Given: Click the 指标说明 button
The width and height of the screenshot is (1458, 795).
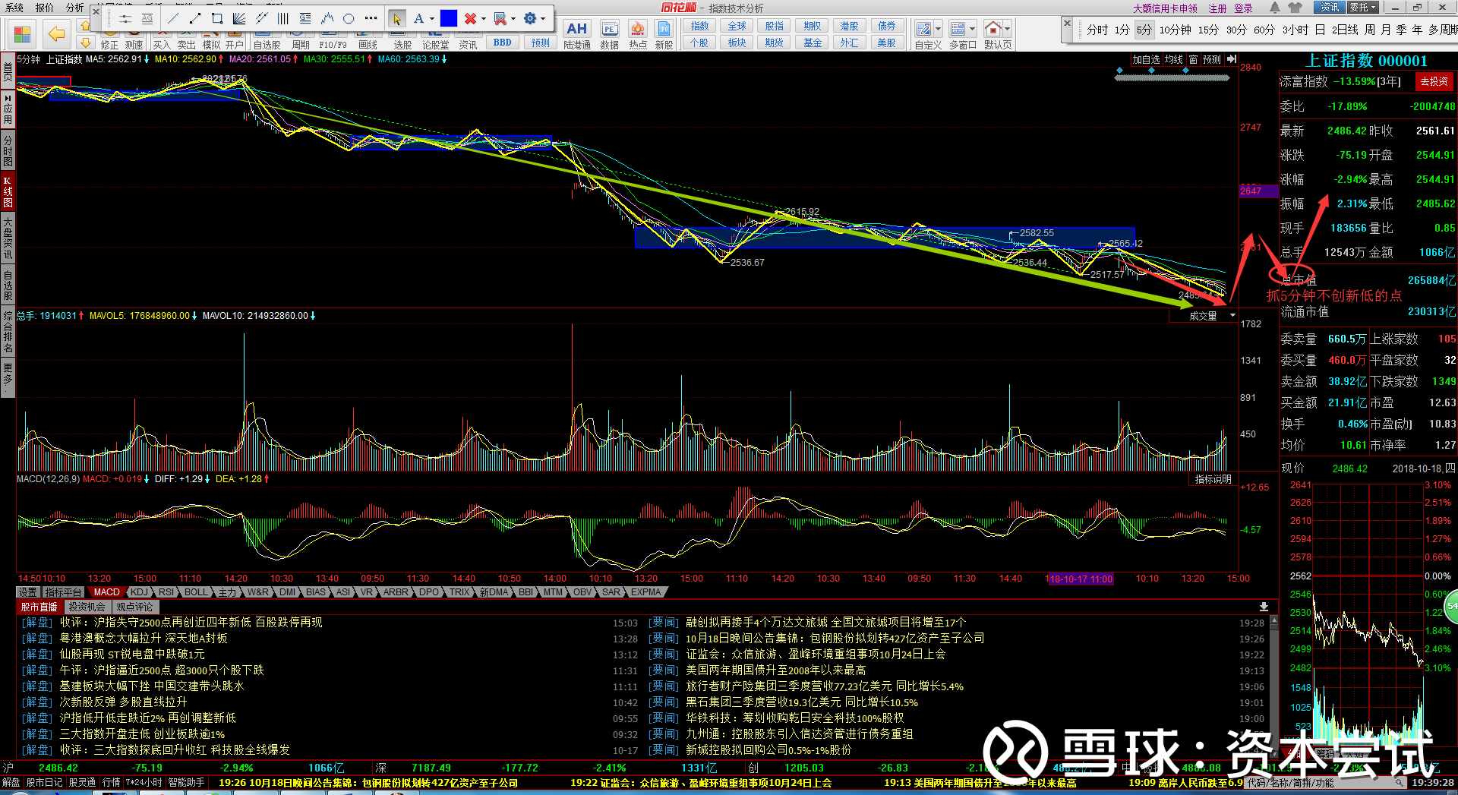Looking at the screenshot, I should pyautogui.click(x=1213, y=479).
